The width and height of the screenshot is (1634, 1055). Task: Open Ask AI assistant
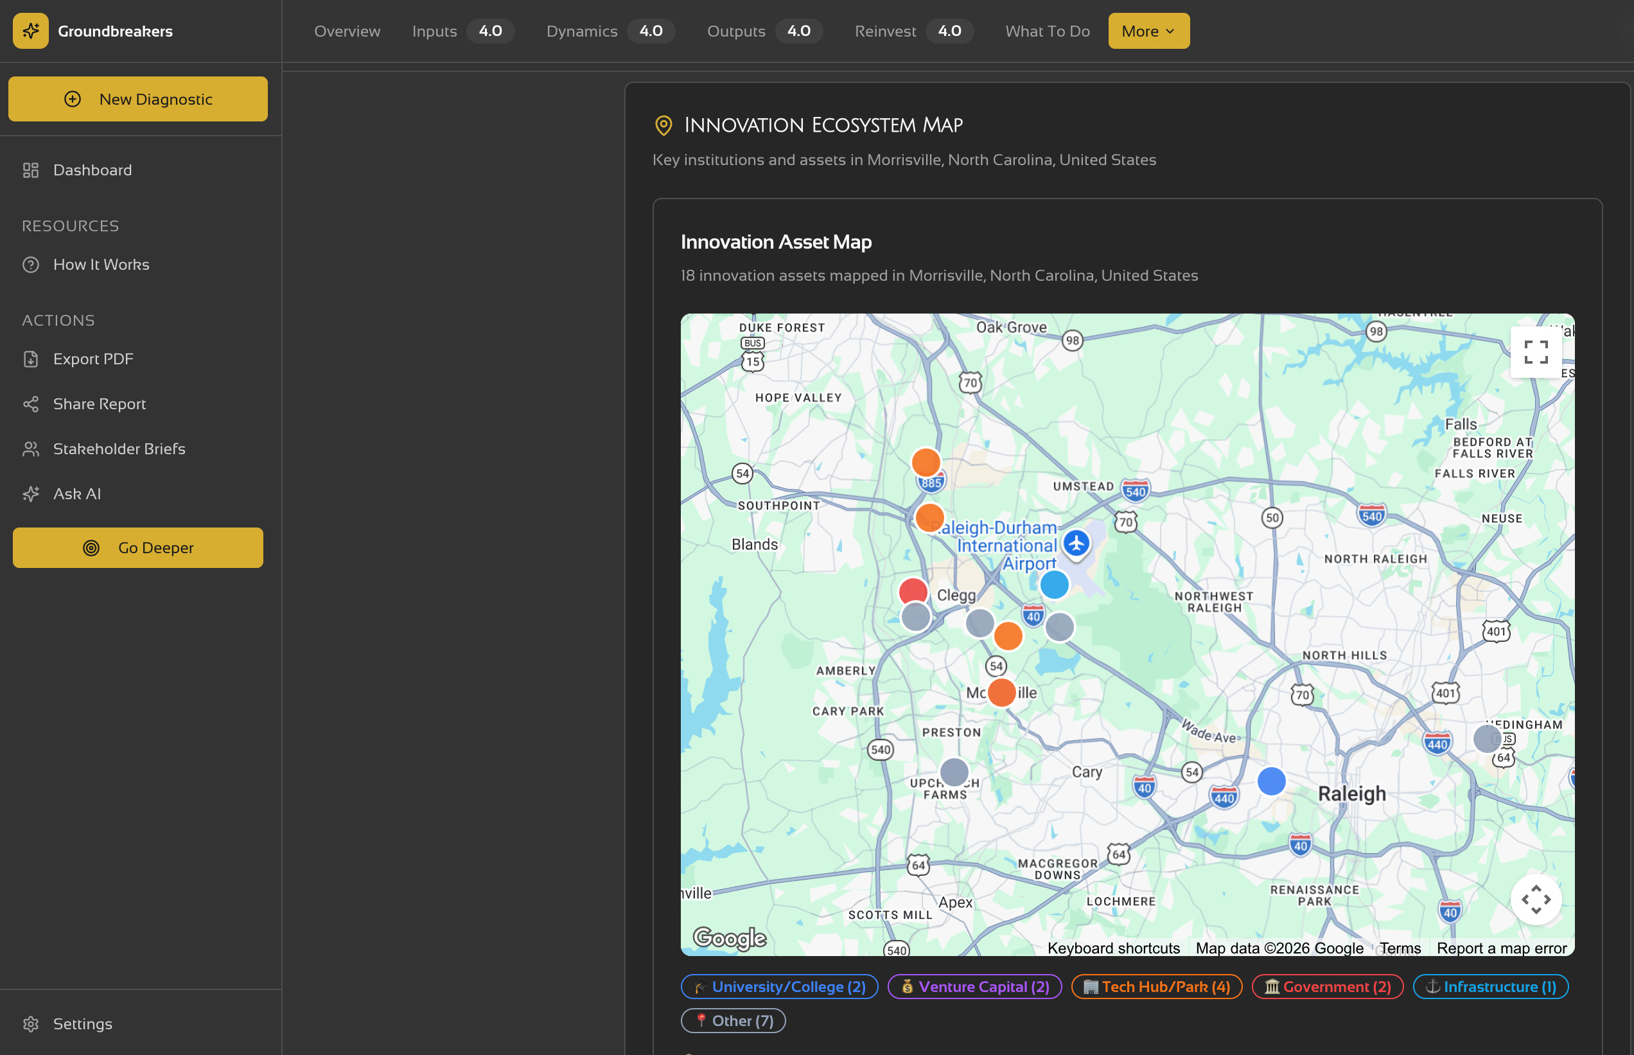[x=76, y=494]
